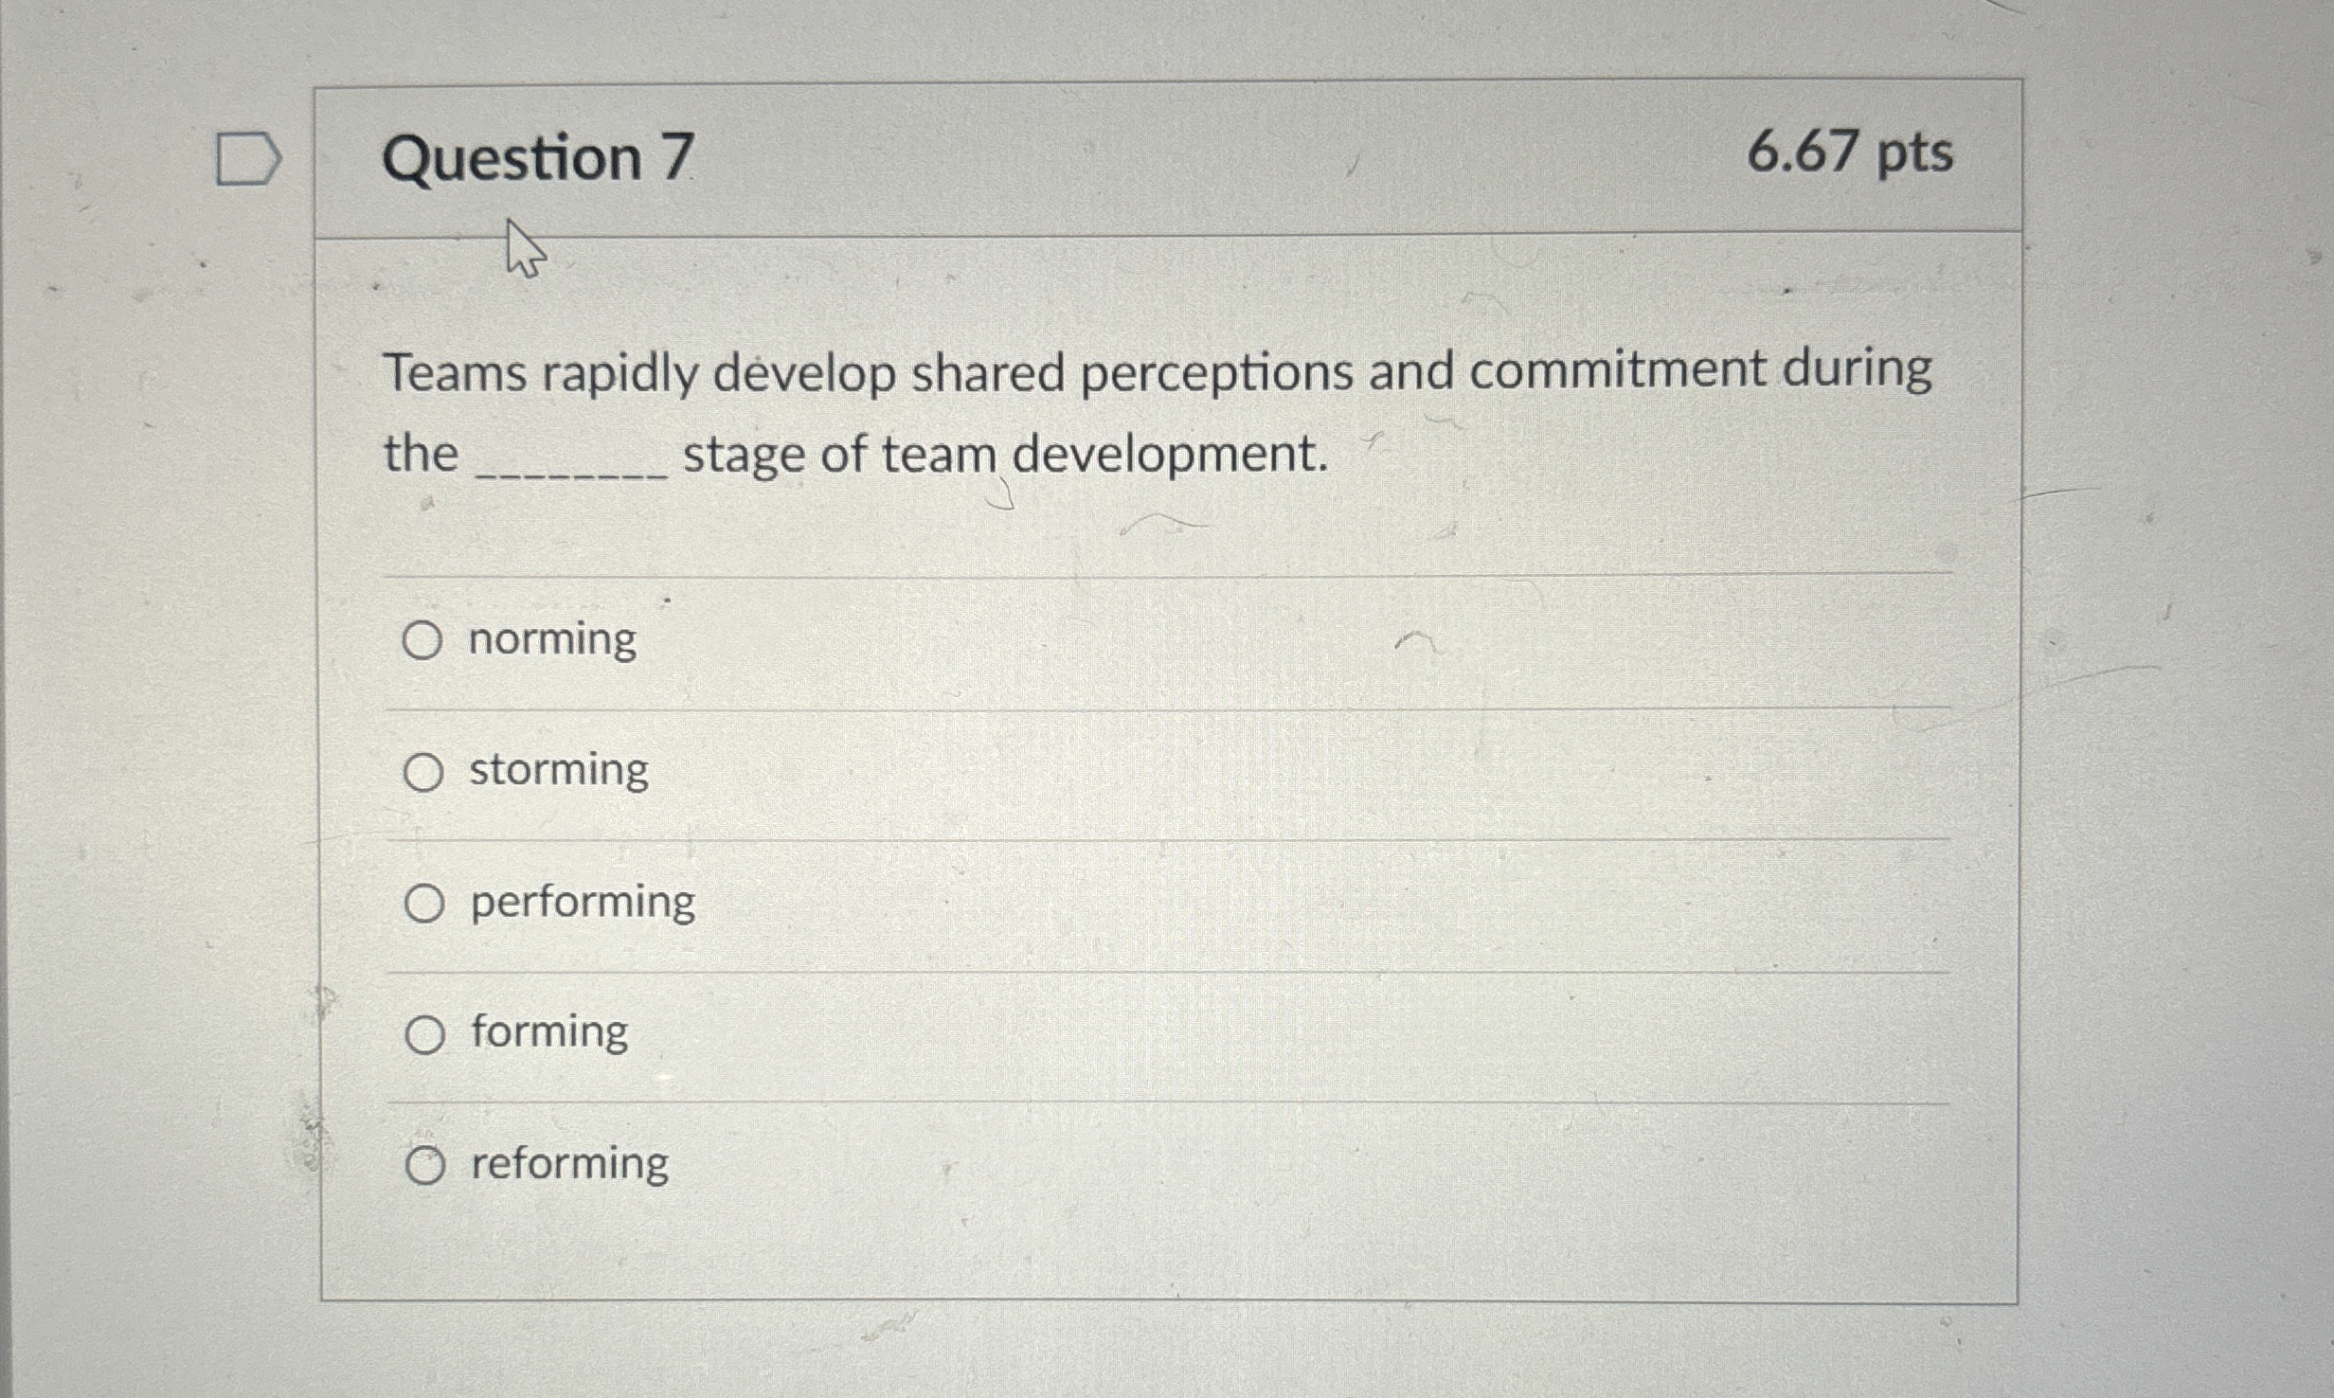Click the bookmark flag icon beside Question 7

[248, 159]
